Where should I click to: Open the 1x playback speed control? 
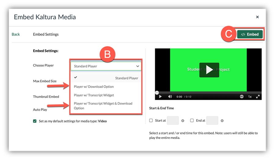pyautogui.click(x=250, y=97)
